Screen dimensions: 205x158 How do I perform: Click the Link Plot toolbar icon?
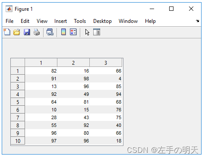coord(50,32)
